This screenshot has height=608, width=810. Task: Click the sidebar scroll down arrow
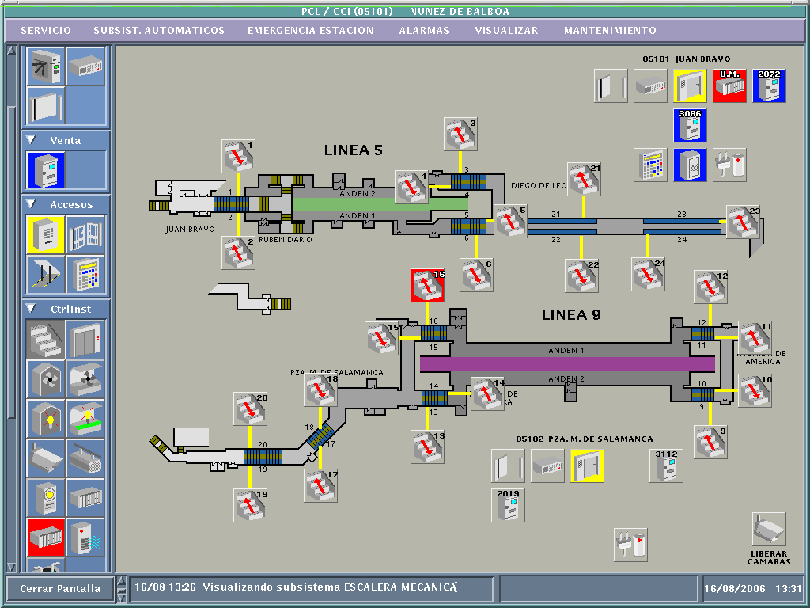[x=11, y=567]
